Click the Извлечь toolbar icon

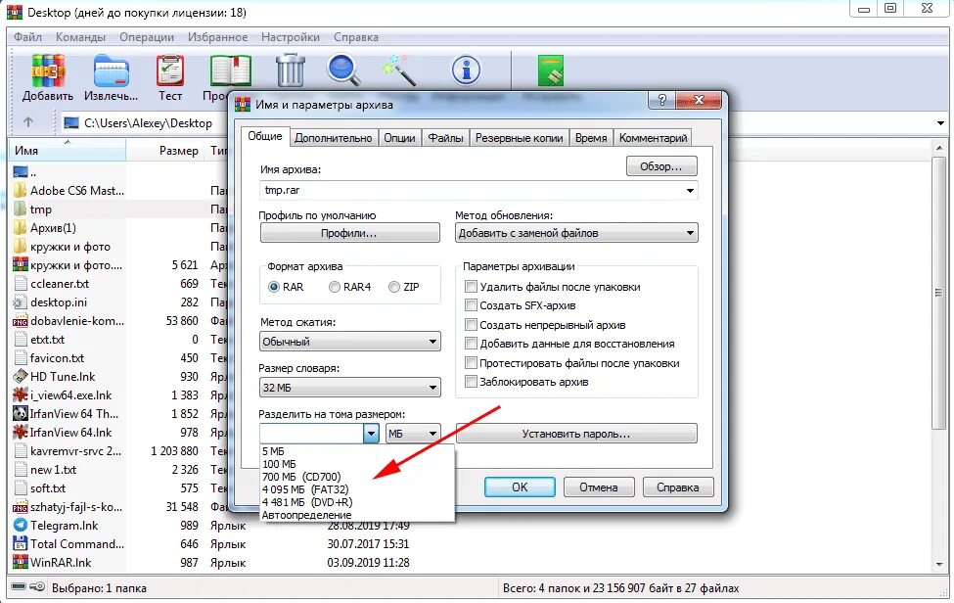pos(111,71)
